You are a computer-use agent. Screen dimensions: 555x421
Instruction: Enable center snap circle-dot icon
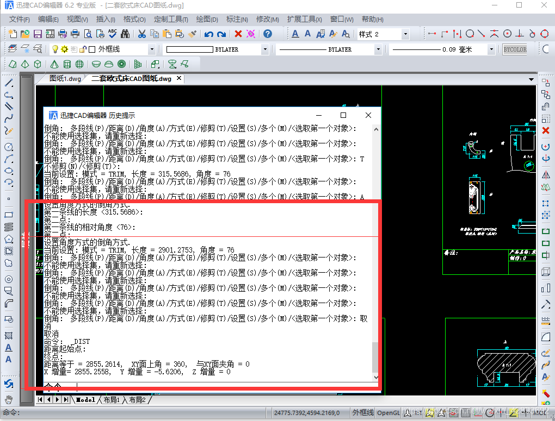point(507,34)
